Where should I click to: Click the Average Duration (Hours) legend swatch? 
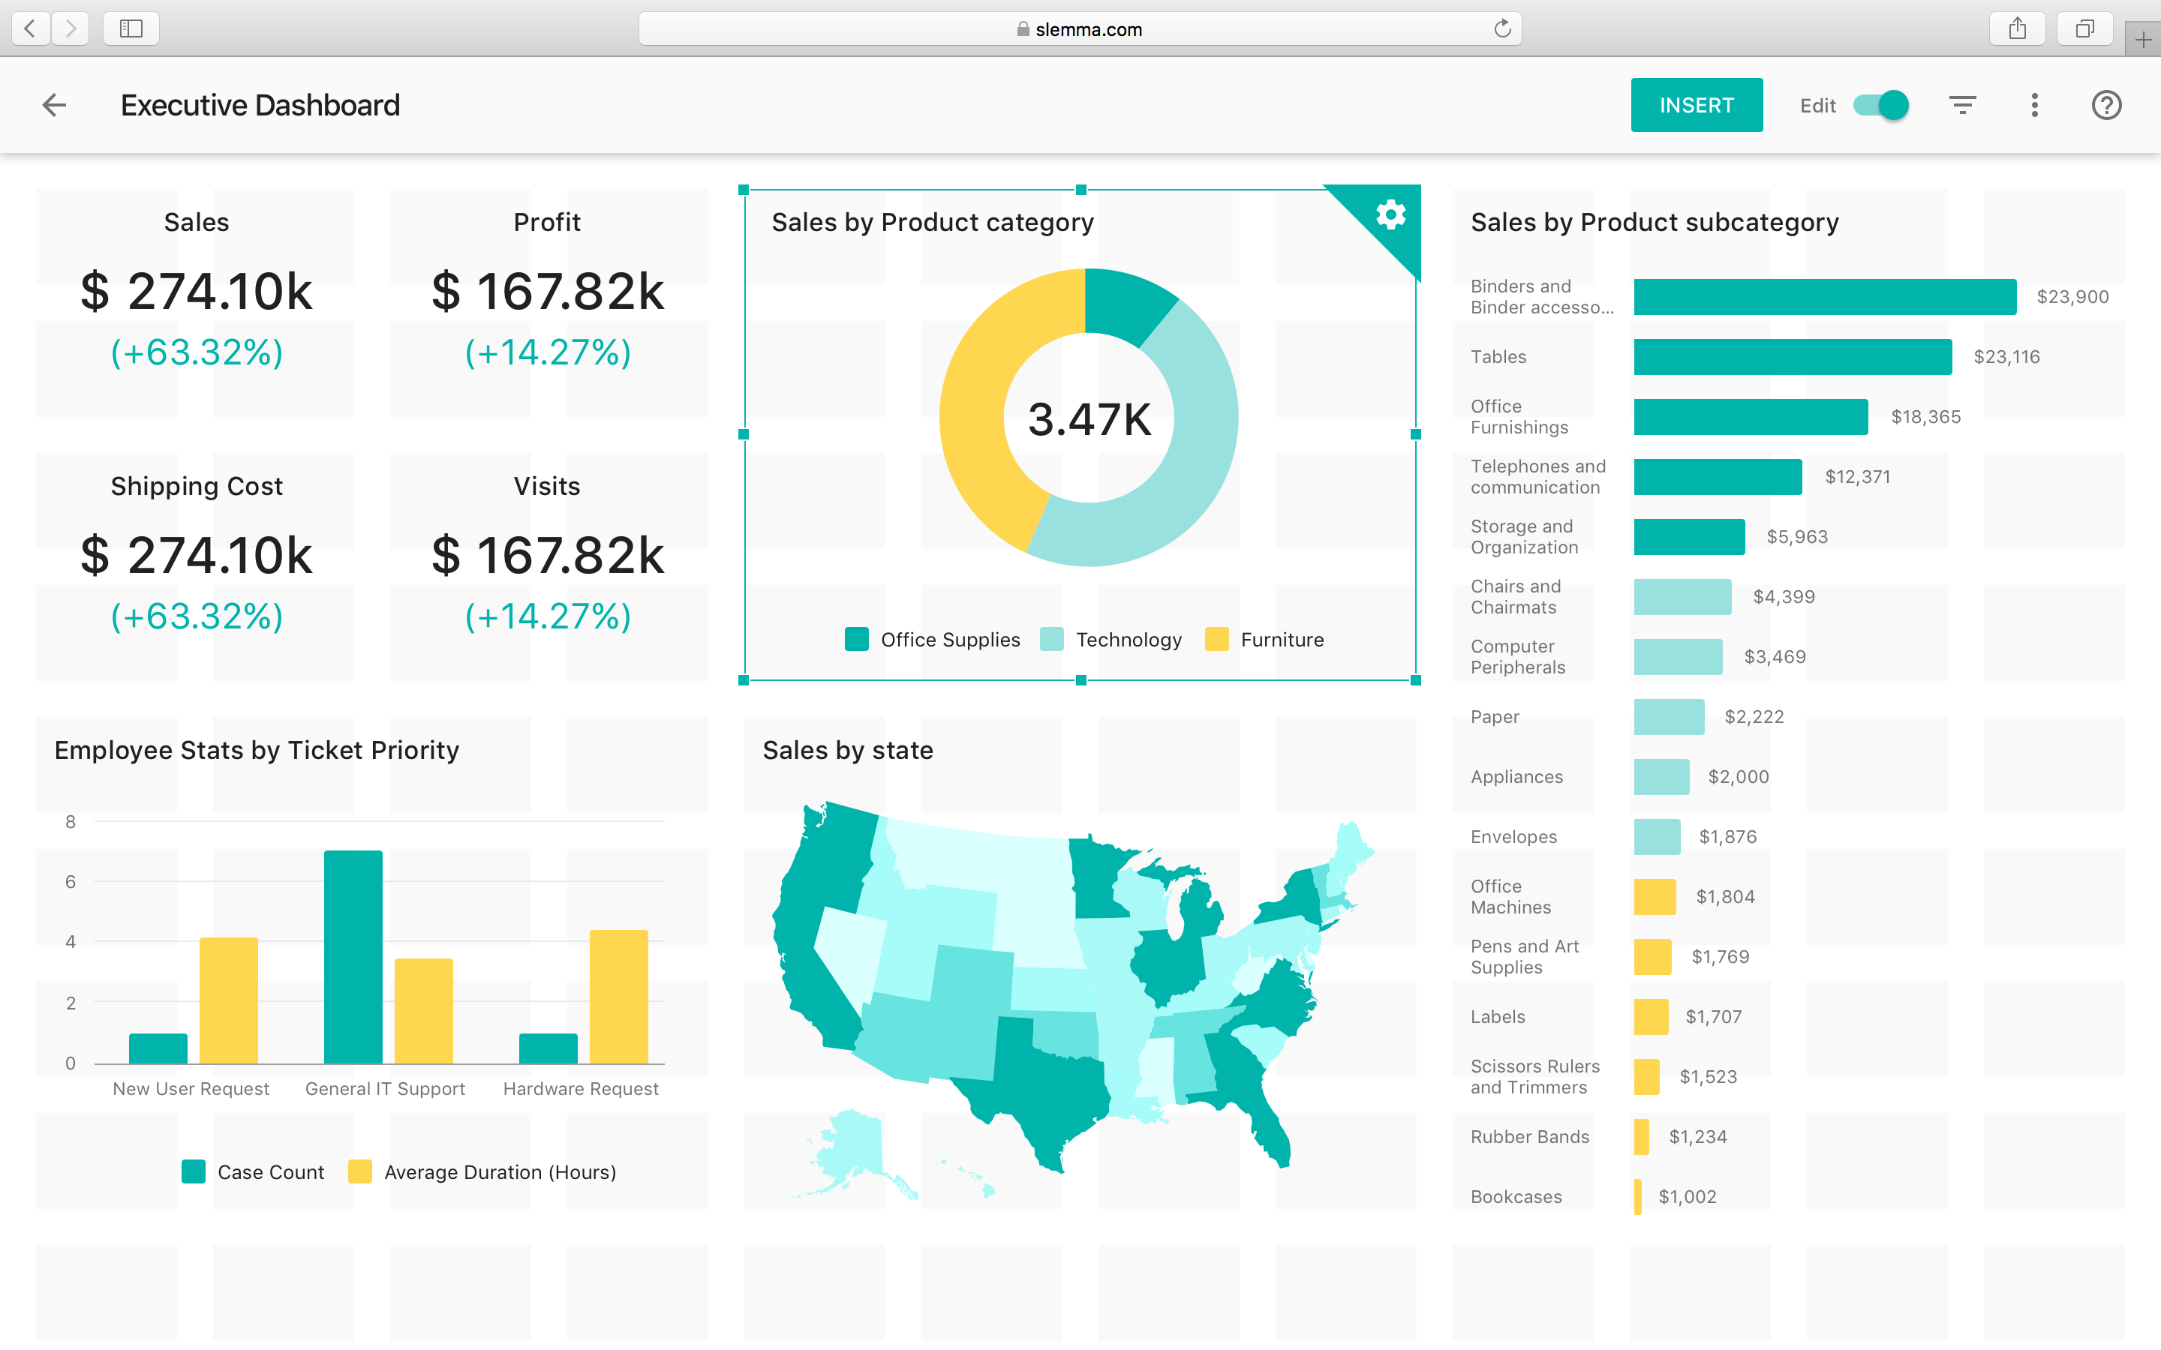click(x=360, y=1171)
